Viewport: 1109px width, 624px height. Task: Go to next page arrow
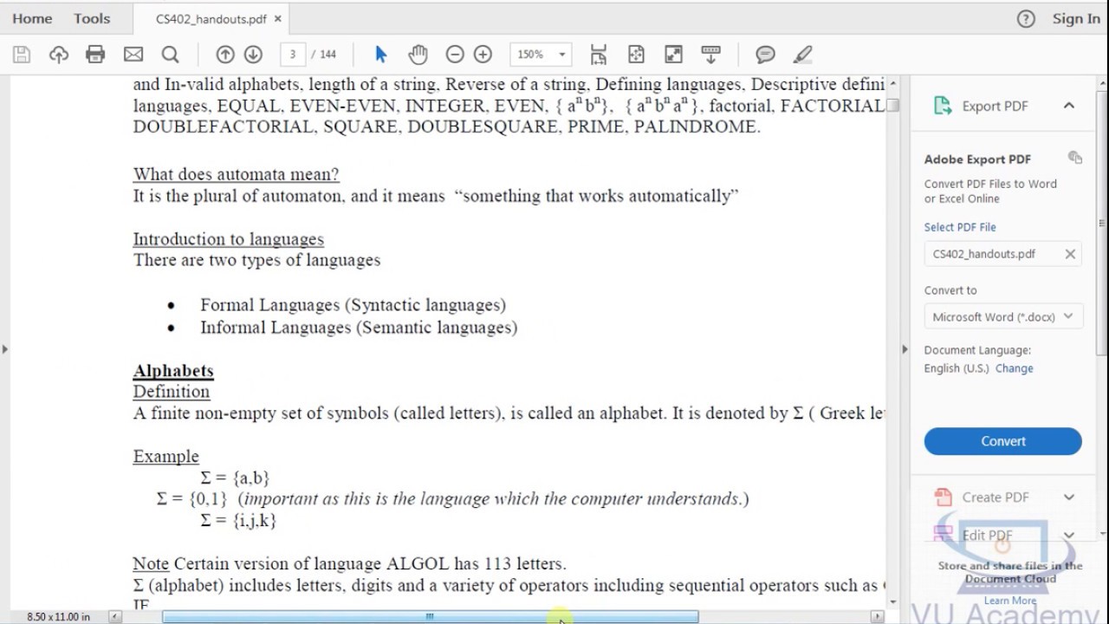coord(253,55)
